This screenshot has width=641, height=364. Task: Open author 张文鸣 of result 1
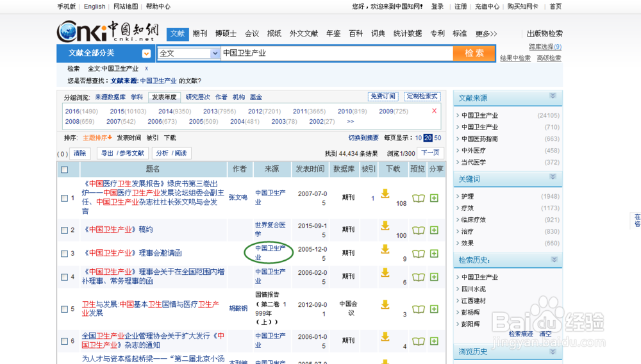(238, 197)
